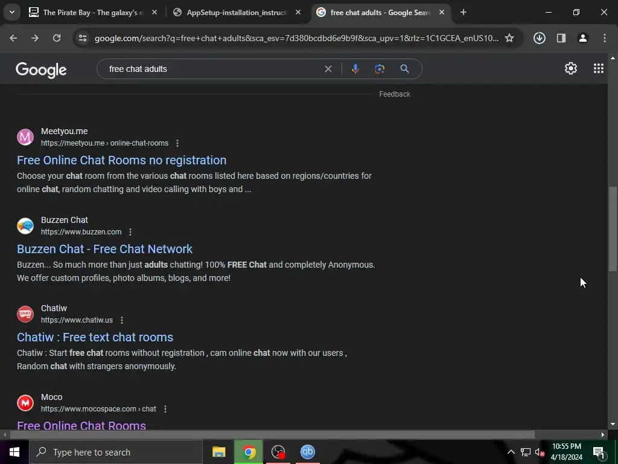Image resolution: width=618 pixels, height=464 pixels.
Task: Open Chrome three-dot menu
Action: [x=605, y=38]
